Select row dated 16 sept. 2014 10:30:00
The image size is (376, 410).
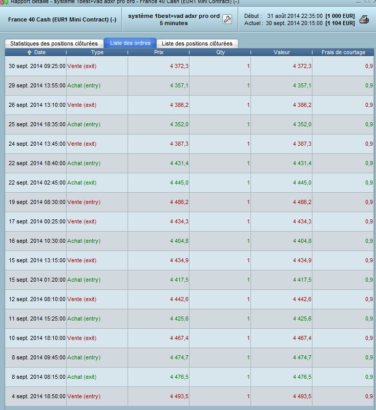click(189, 241)
